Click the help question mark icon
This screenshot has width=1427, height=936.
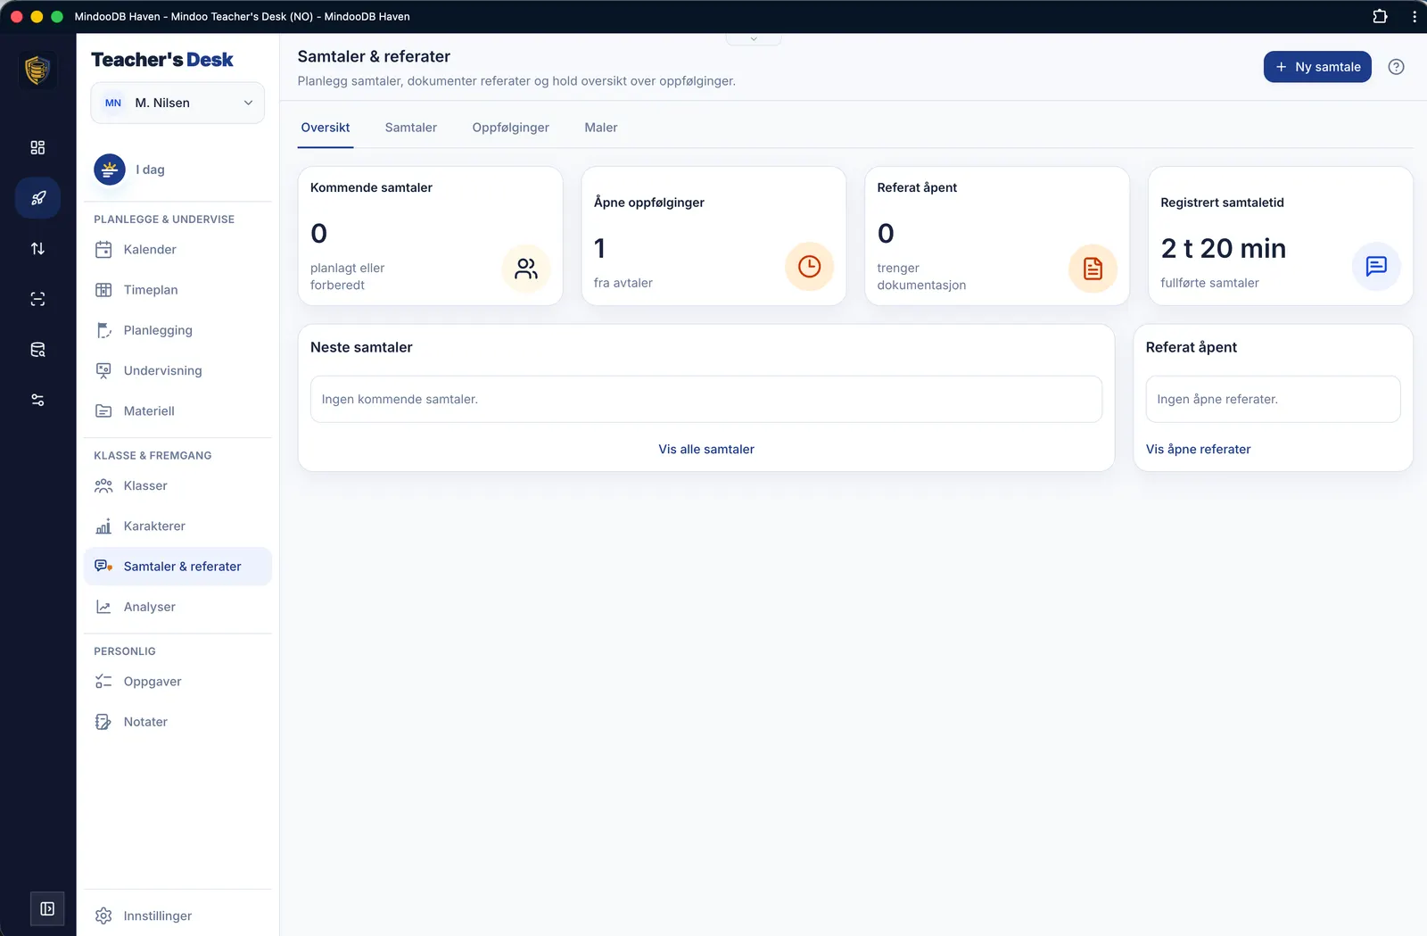coord(1397,67)
